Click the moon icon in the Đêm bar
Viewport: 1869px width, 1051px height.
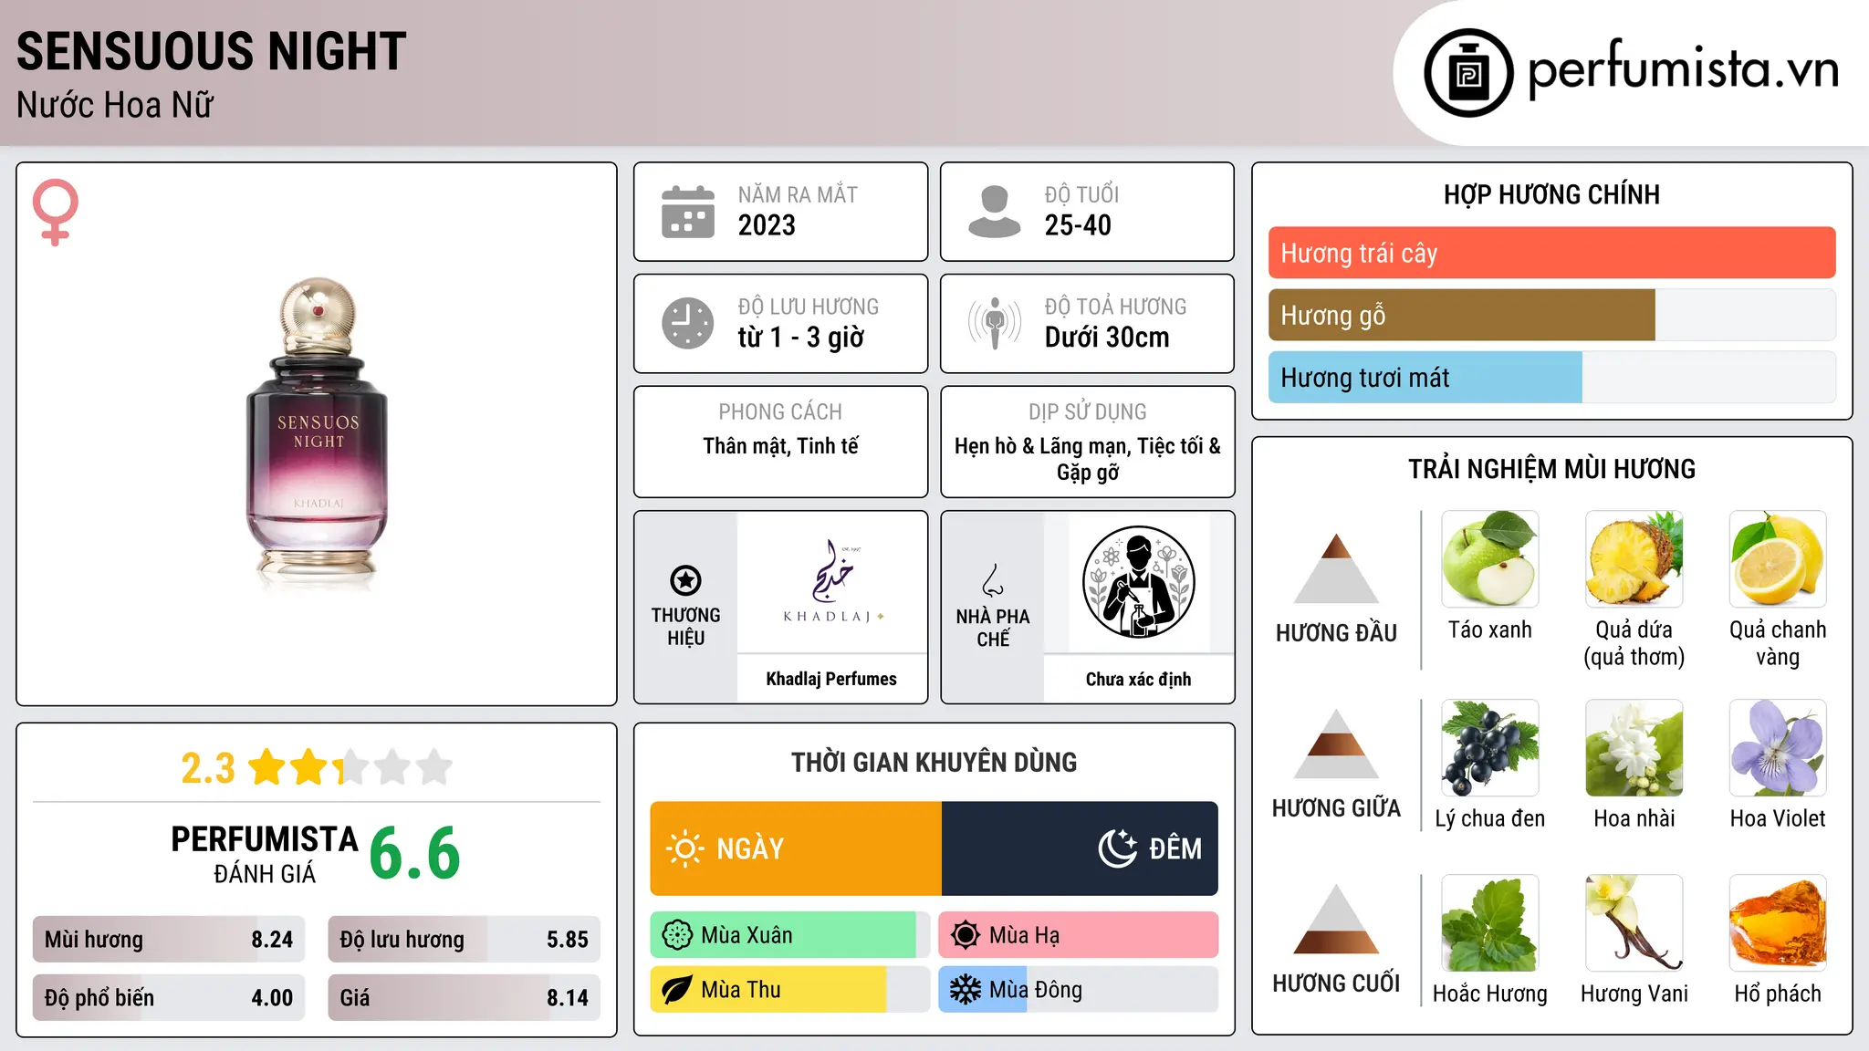[1118, 848]
